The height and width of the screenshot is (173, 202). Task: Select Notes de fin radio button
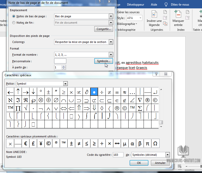(14, 23)
